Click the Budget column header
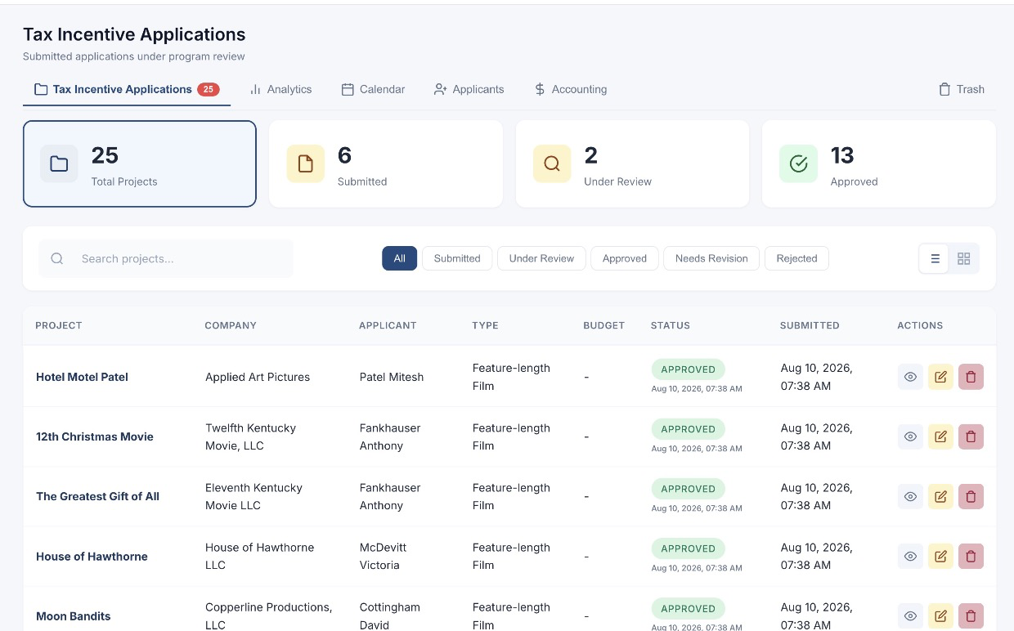The image size is (1014, 631). pyautogui.click(x=603, y=325)
